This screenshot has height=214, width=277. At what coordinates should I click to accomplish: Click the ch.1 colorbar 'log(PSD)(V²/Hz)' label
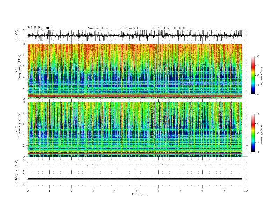tap(262, 77)
